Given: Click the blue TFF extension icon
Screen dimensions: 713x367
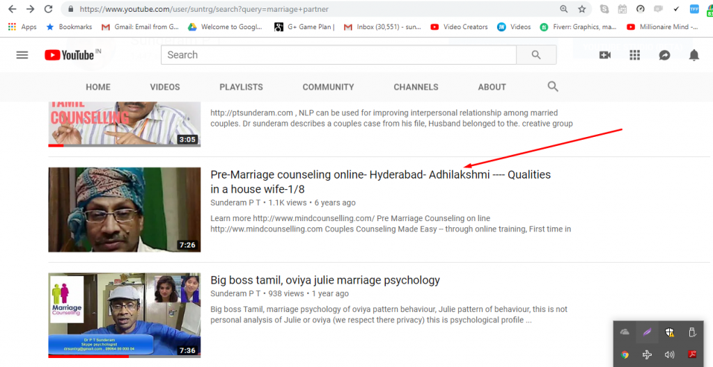Looking at the screenshot, I should pos(694,9).
